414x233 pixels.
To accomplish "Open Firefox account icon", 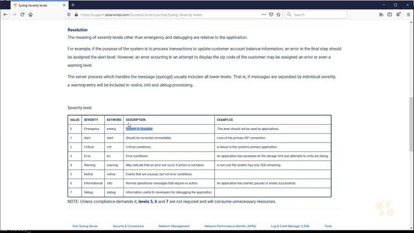I will tap(398, 15).
